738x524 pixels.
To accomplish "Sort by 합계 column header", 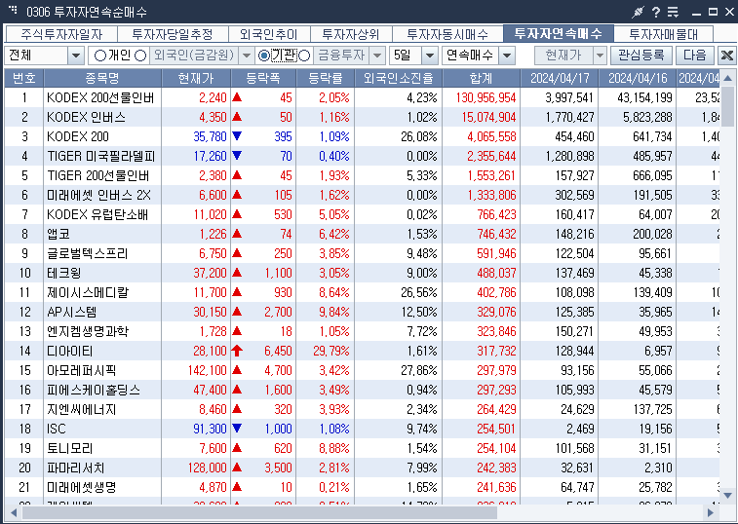I will [481, 78].
